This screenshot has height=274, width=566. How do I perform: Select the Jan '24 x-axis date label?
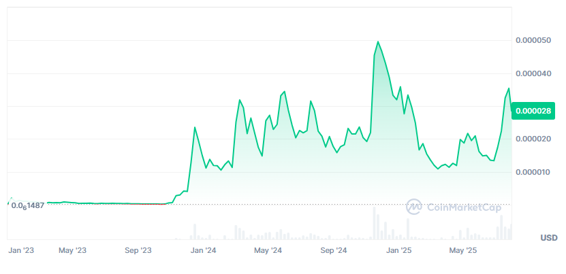203,251
